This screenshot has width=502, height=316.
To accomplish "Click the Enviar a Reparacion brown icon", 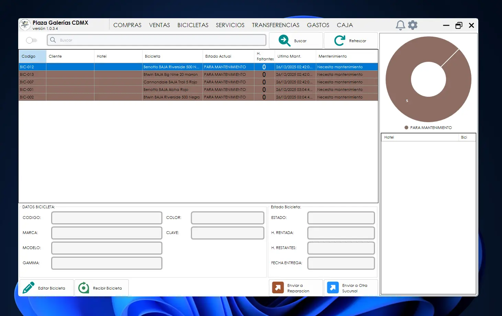I will click(x=278, y=288).
